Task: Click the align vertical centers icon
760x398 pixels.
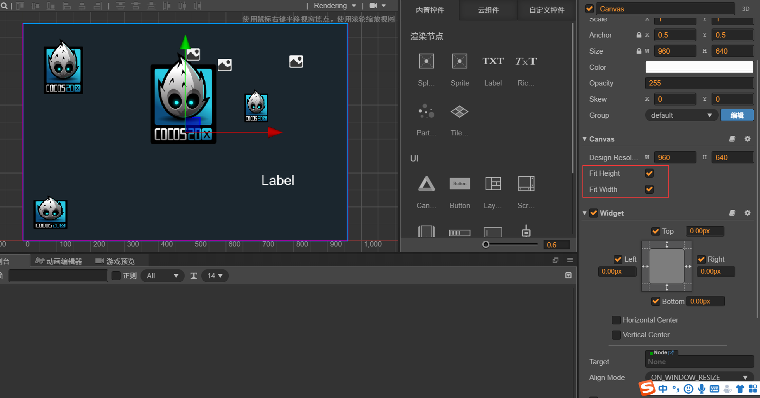Action: [36, 6]
